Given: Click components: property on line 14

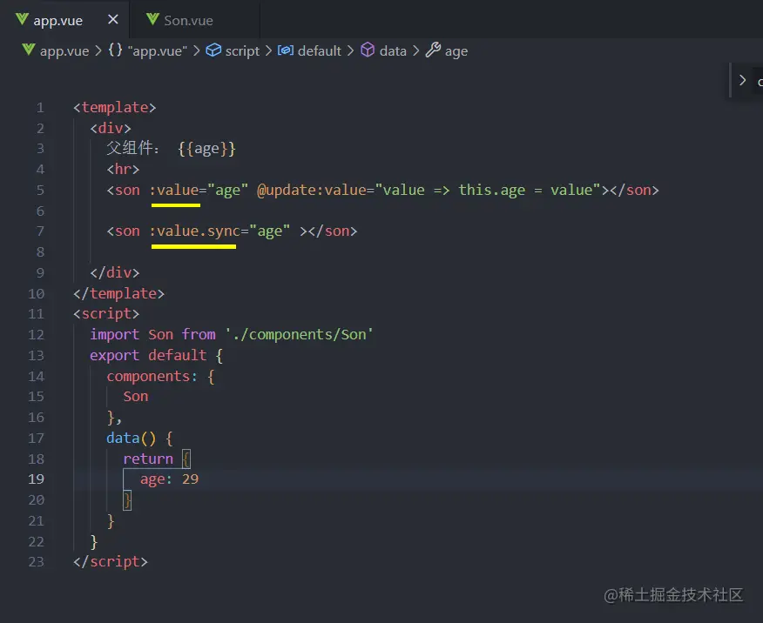Looking at the screenshot, I should pyautogui.click(x=152, y=377).
